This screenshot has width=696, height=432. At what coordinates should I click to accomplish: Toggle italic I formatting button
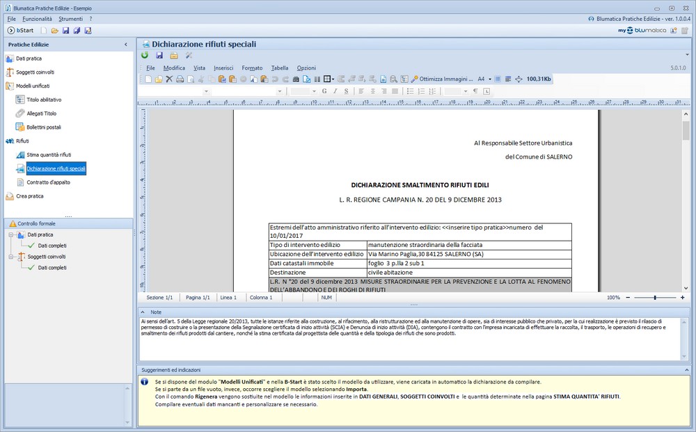[335, 91]
